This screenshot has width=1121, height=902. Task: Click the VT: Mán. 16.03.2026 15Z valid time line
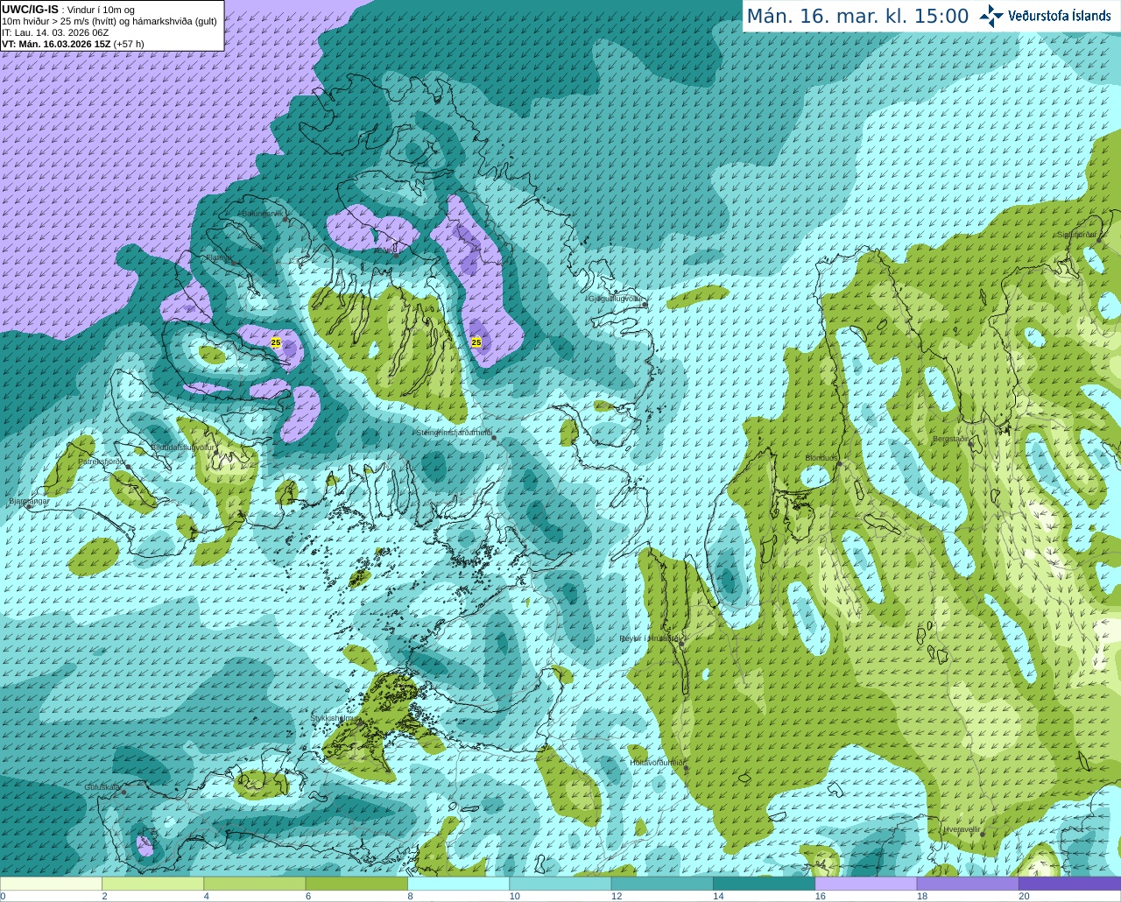coord(73,44)
